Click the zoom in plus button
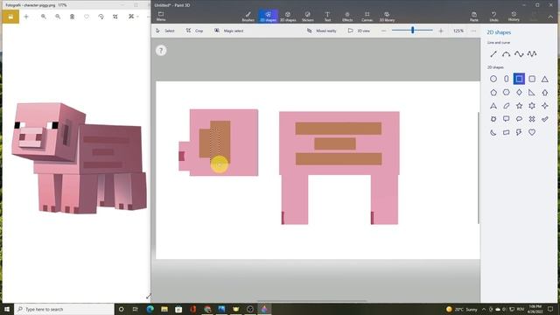Viewport: 560px width, 315px height. [441, 31]
